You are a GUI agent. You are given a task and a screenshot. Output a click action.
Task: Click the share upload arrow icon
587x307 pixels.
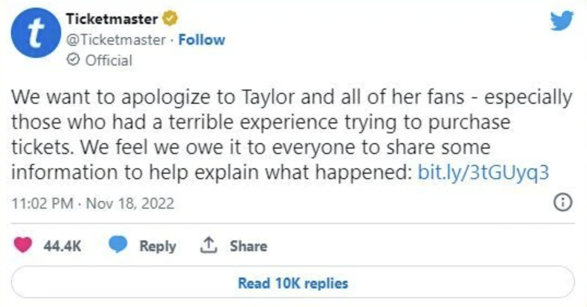(x=209, y=245)
